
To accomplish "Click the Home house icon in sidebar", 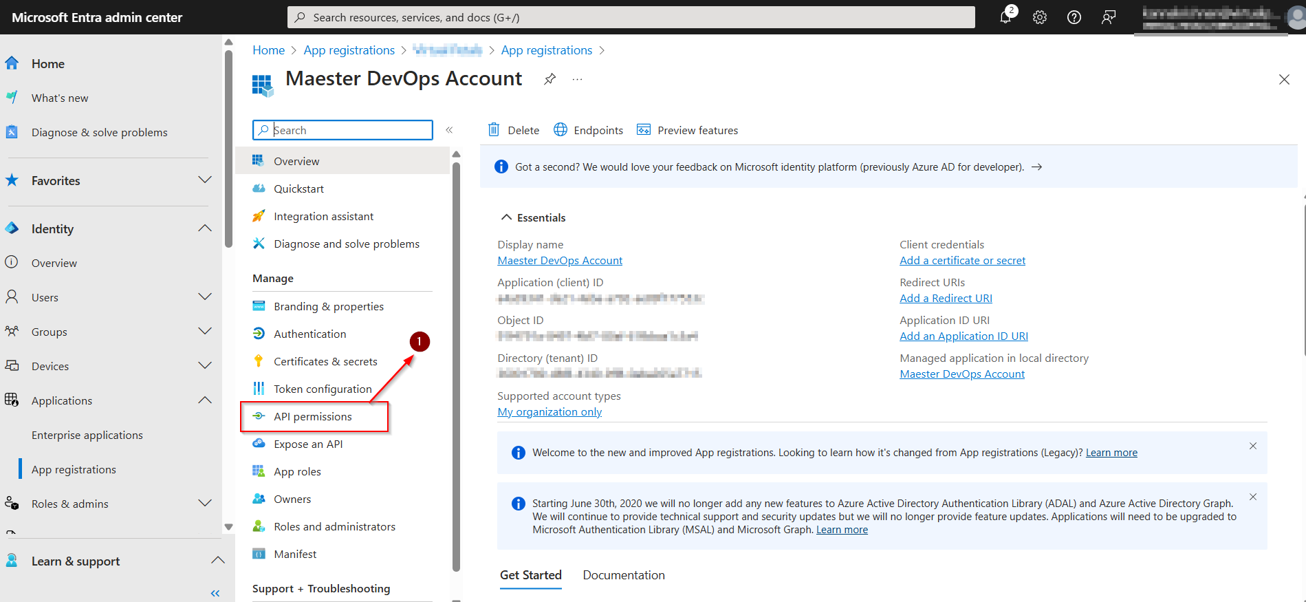I will pos(12,63).
